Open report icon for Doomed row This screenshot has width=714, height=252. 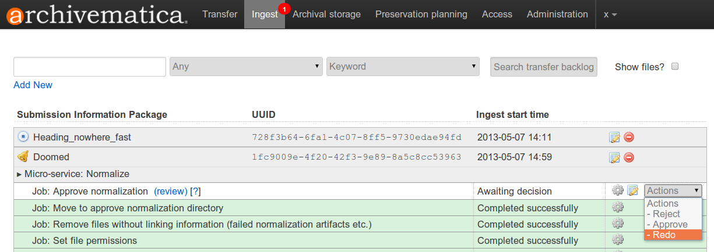point(614,157)
